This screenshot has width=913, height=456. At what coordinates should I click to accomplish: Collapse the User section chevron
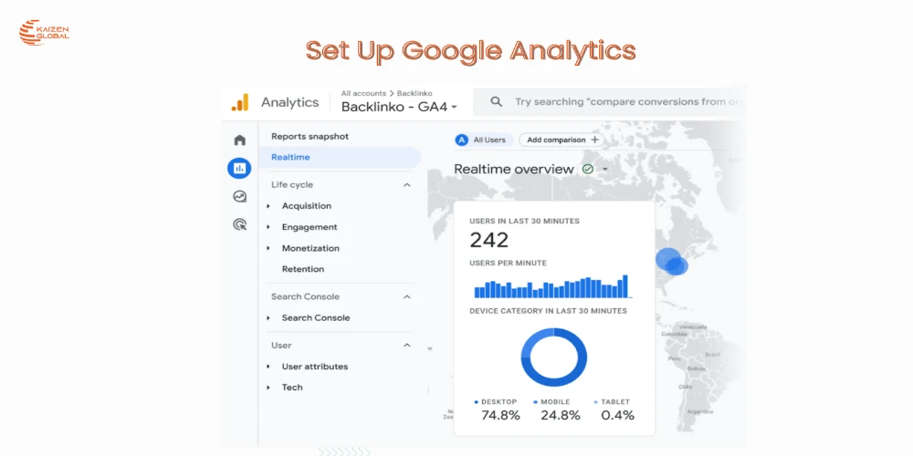(407, 346)
